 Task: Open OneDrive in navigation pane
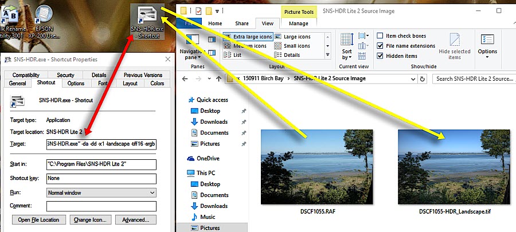coord(204,159)
